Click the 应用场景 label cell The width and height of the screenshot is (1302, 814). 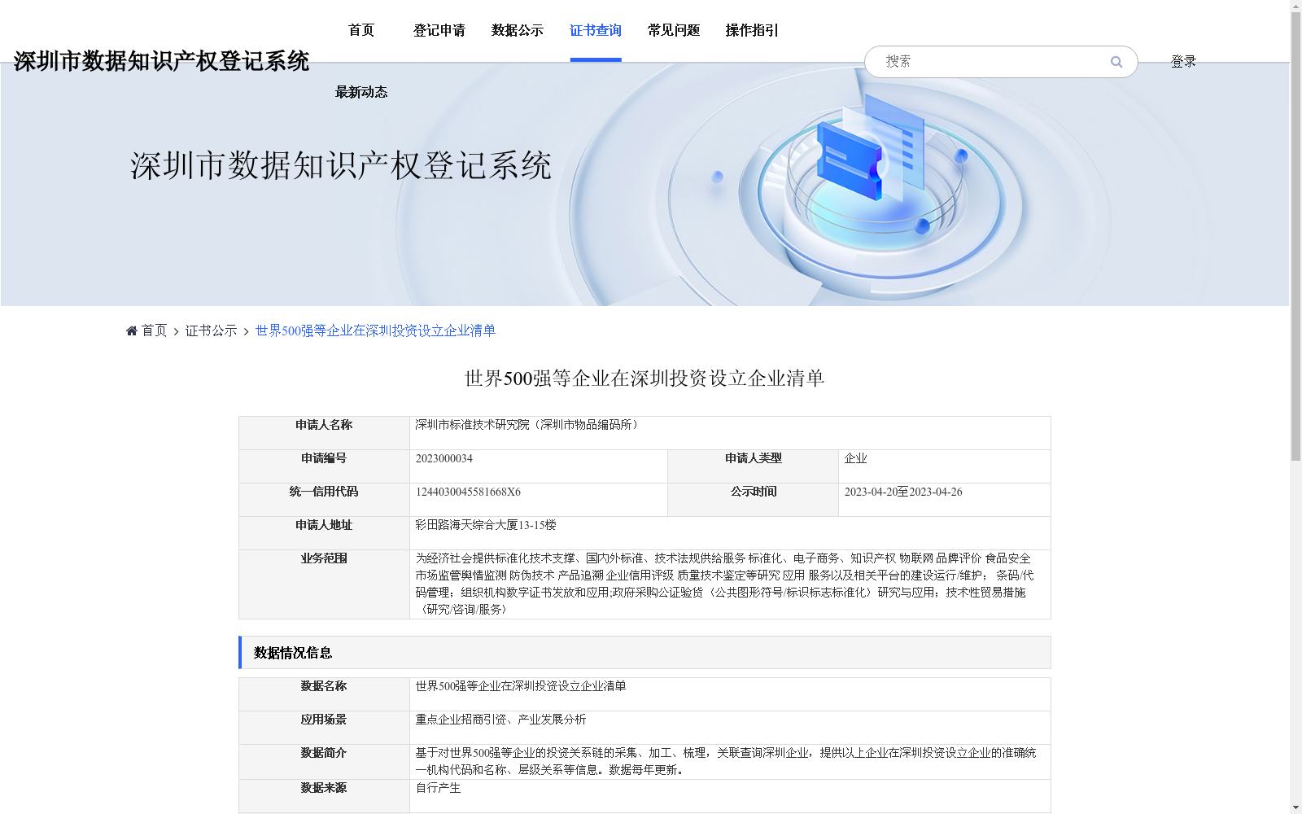coord(324,728)
